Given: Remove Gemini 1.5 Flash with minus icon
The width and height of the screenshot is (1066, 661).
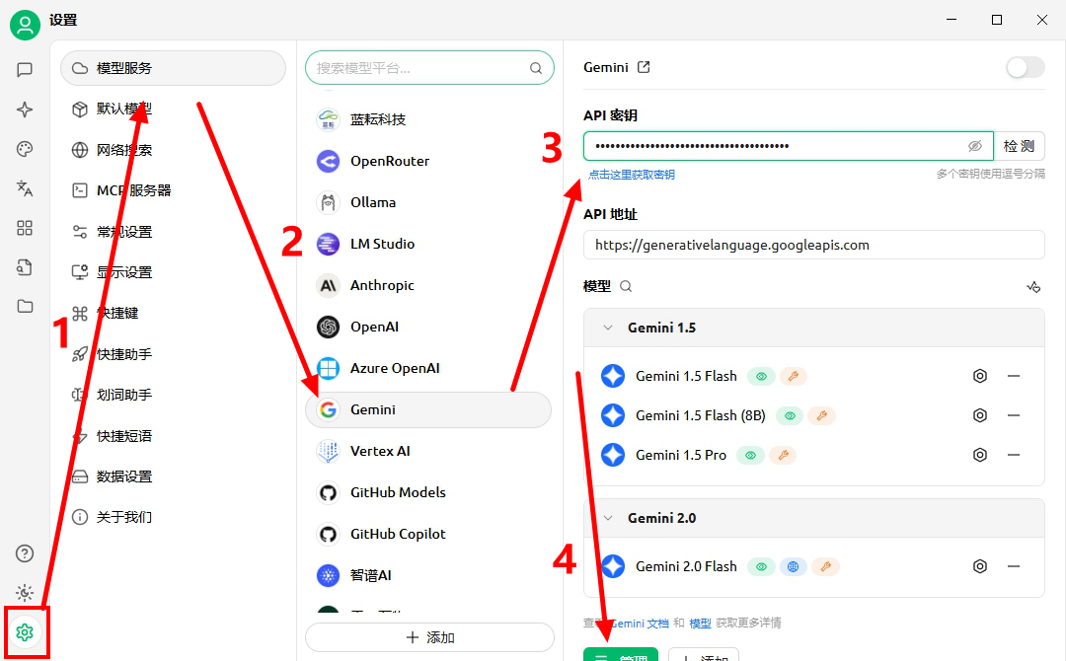Looking at the screenshot, I should (x=1014, y=376).
